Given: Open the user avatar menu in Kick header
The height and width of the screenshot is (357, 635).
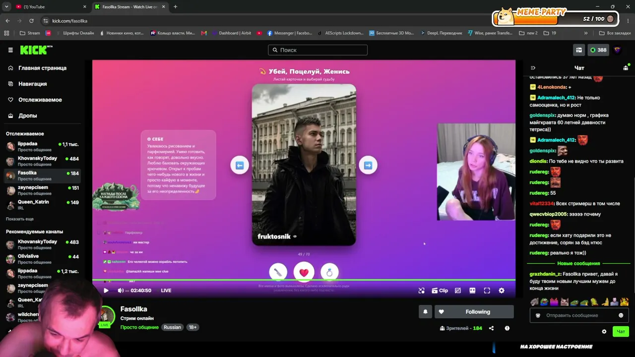Looking at the screenshot, I should click(x=617, y=50).
